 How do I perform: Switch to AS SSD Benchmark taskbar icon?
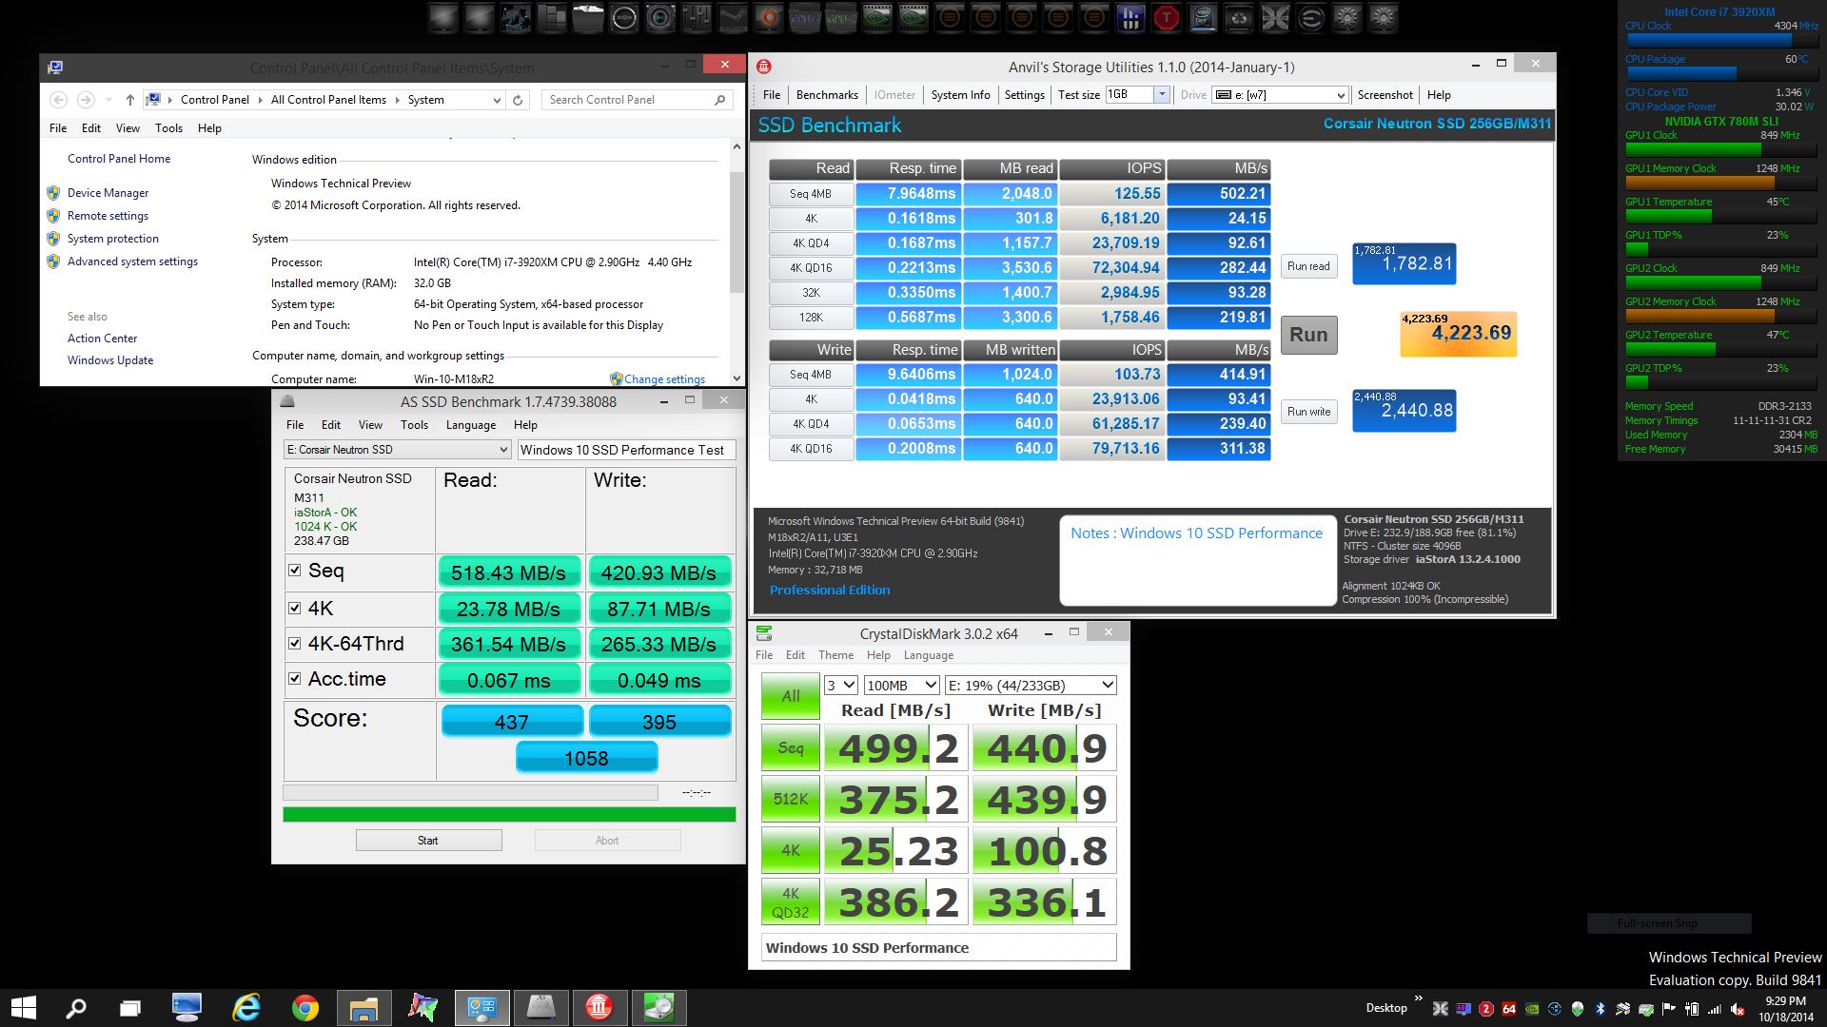point(540,1008)
